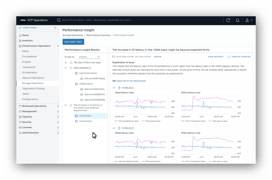
Task: Click the Unpin Menu pin icon
Action: click(20, 28)
